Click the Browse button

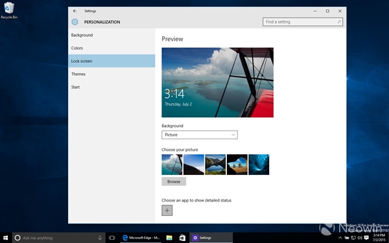coord(174,181)
